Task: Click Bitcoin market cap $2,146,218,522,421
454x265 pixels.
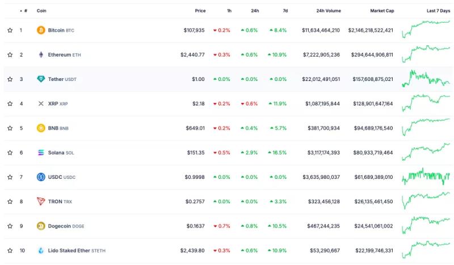Action: pyautogui.click(x=371, y=30)
